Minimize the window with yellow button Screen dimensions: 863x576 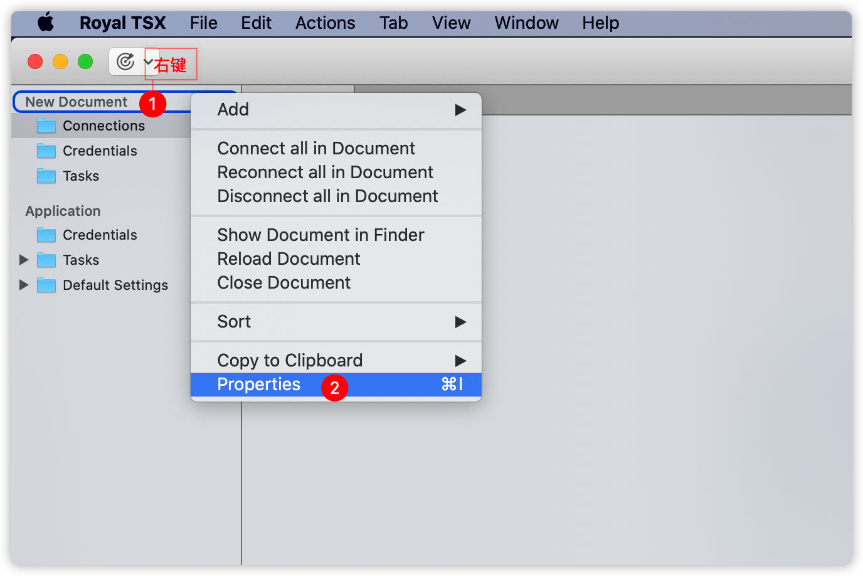(60, 61)
